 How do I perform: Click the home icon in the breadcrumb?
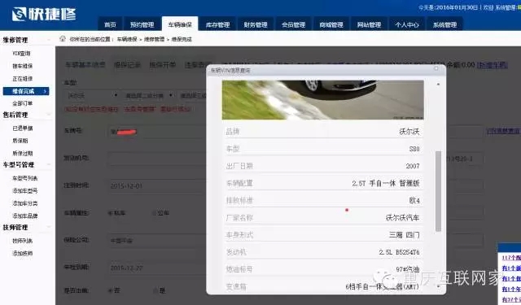(x=63, y=38)
